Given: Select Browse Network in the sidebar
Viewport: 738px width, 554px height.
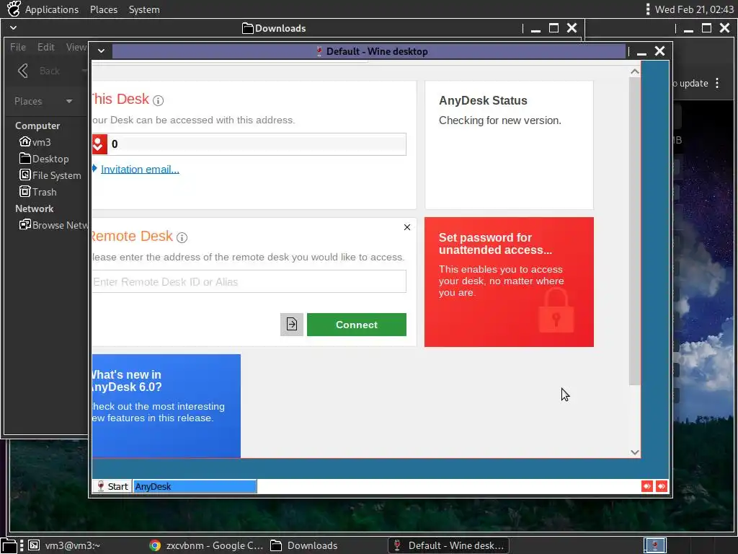Looking at the screenshot, I should [x=53, y=225].
